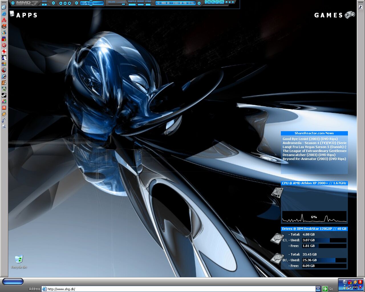The image size is (365, 292).
Task: Click the Address URL input field
Action: tap(180, 289)
